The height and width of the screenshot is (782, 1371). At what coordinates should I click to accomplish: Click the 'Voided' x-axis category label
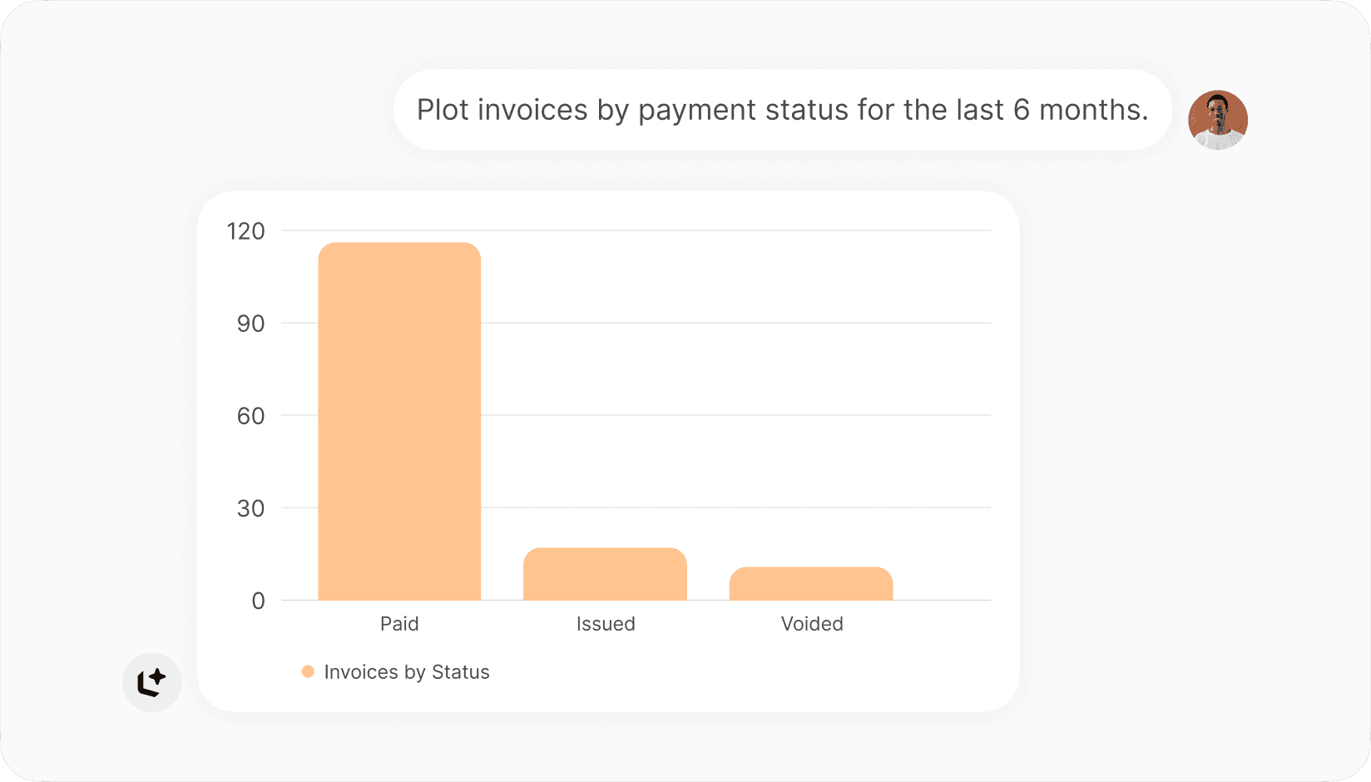tap(812, 624)
